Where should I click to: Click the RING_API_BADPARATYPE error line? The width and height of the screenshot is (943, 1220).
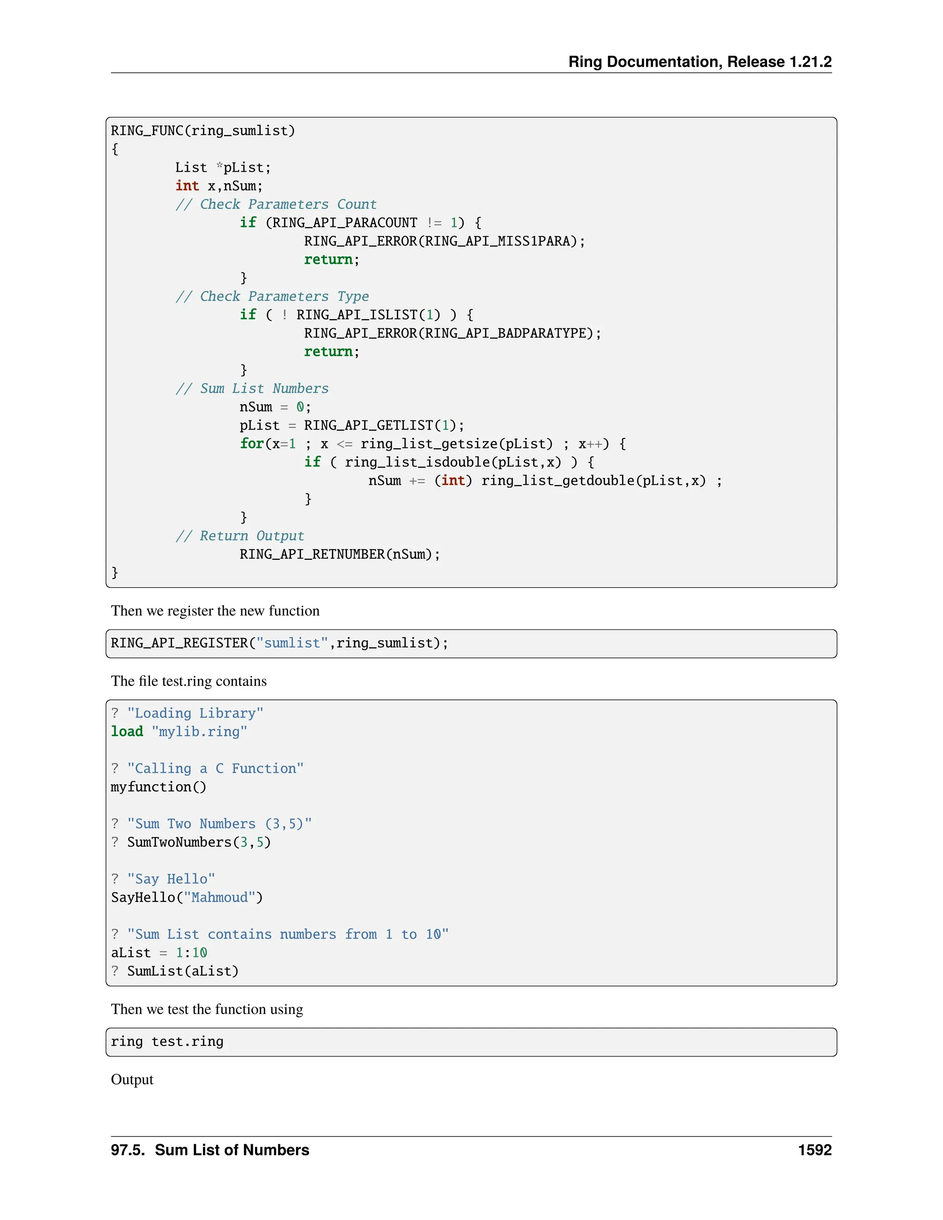coord(452,333)
